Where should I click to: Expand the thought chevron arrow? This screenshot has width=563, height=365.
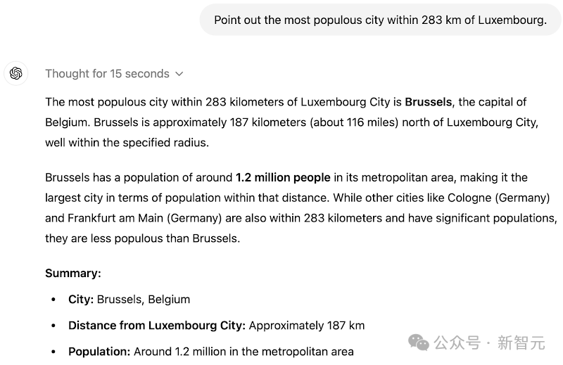[179, 74]
